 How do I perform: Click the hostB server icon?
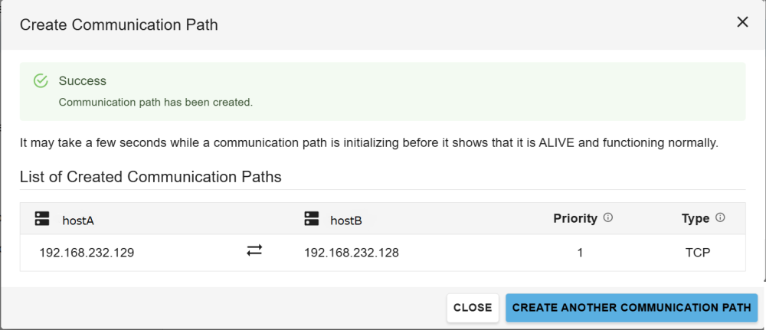311,219
